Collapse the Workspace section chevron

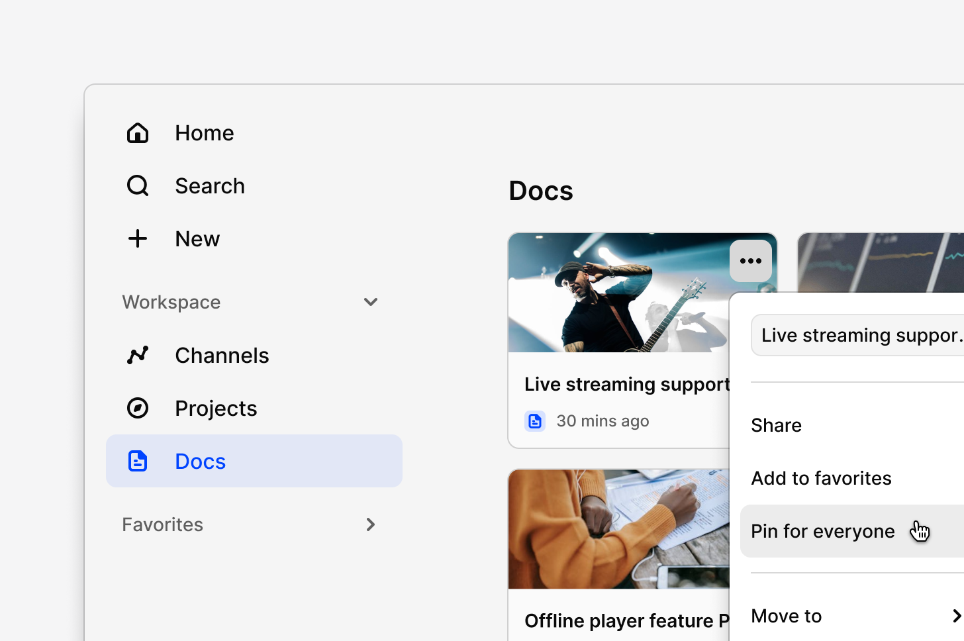pos(371,302)
